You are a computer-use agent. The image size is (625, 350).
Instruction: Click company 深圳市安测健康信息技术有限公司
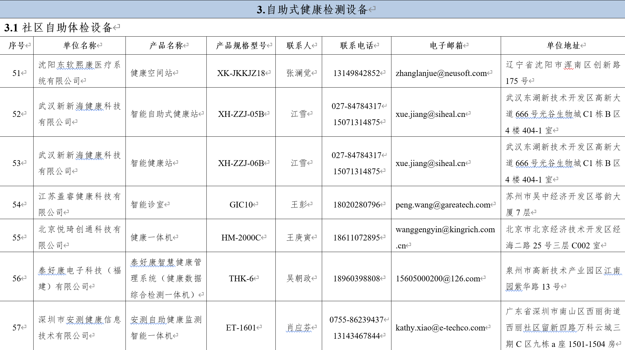coord(80,328)
